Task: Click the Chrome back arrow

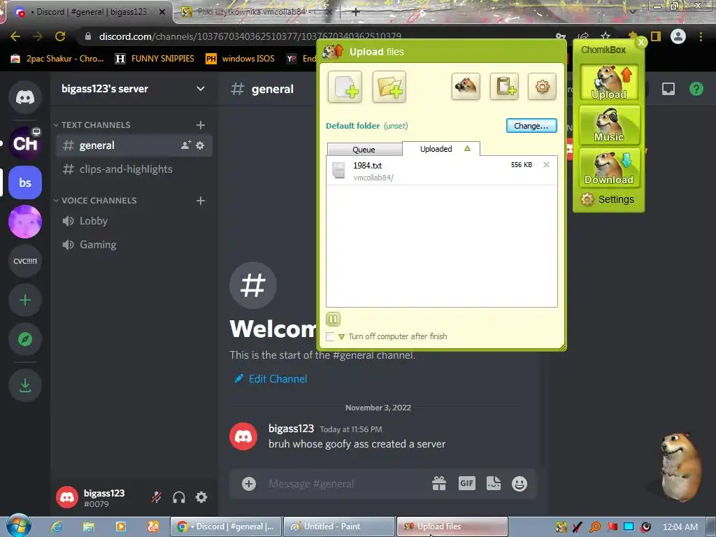Action: pyautogui.click(x=15, y=36)
